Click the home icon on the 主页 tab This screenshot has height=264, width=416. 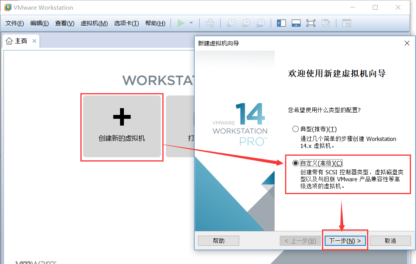pyautogui.click(x=9, y=41)
